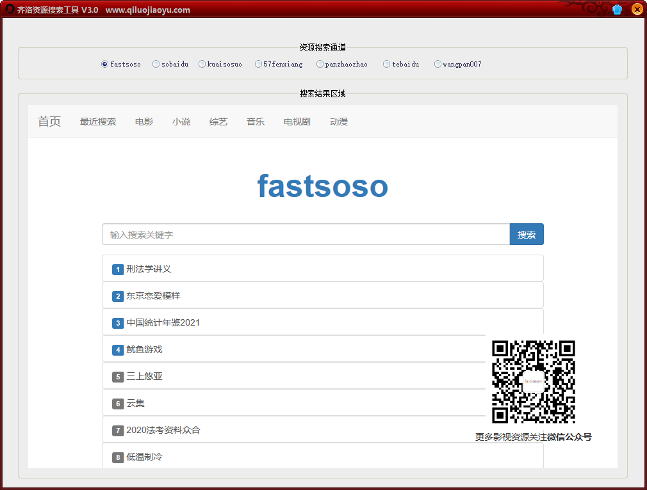The width and height of the screenshot is (647, 490).
Task: Open hot search 低温制冷
Action: click(144, 457)
